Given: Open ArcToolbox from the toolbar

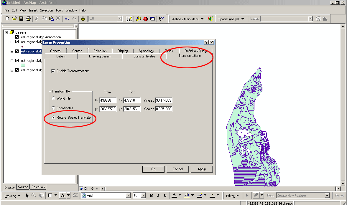Looking at the screenshot, I should tap(145, 19).
